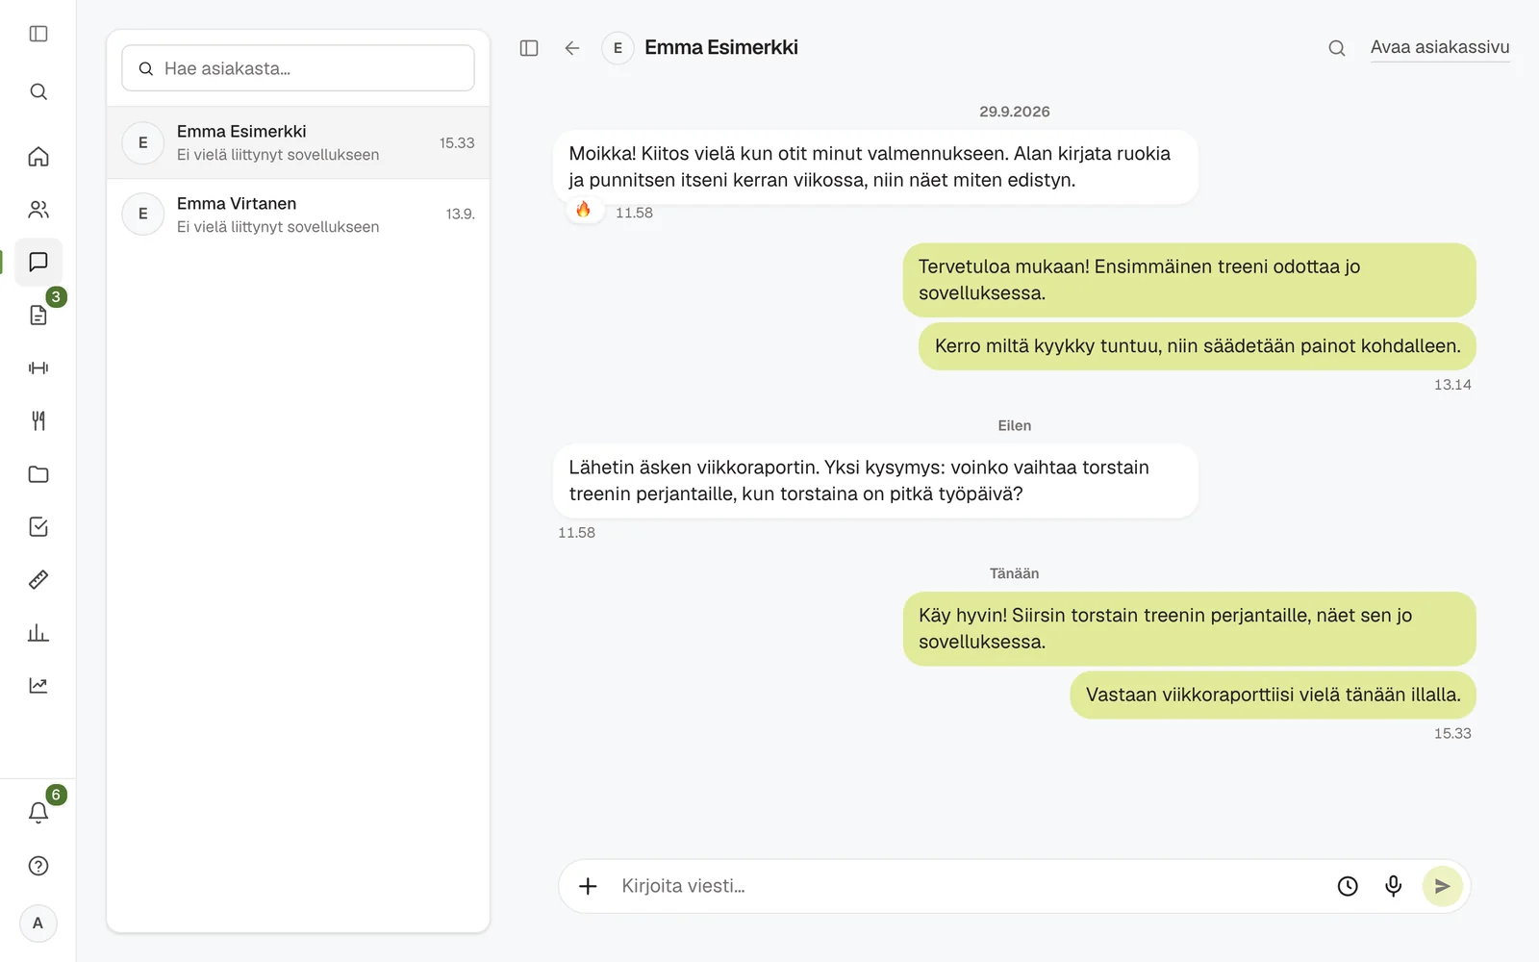Focus the Hae asiakasta search field
Screen dimensions: 1539x962
tap(298, 68)
